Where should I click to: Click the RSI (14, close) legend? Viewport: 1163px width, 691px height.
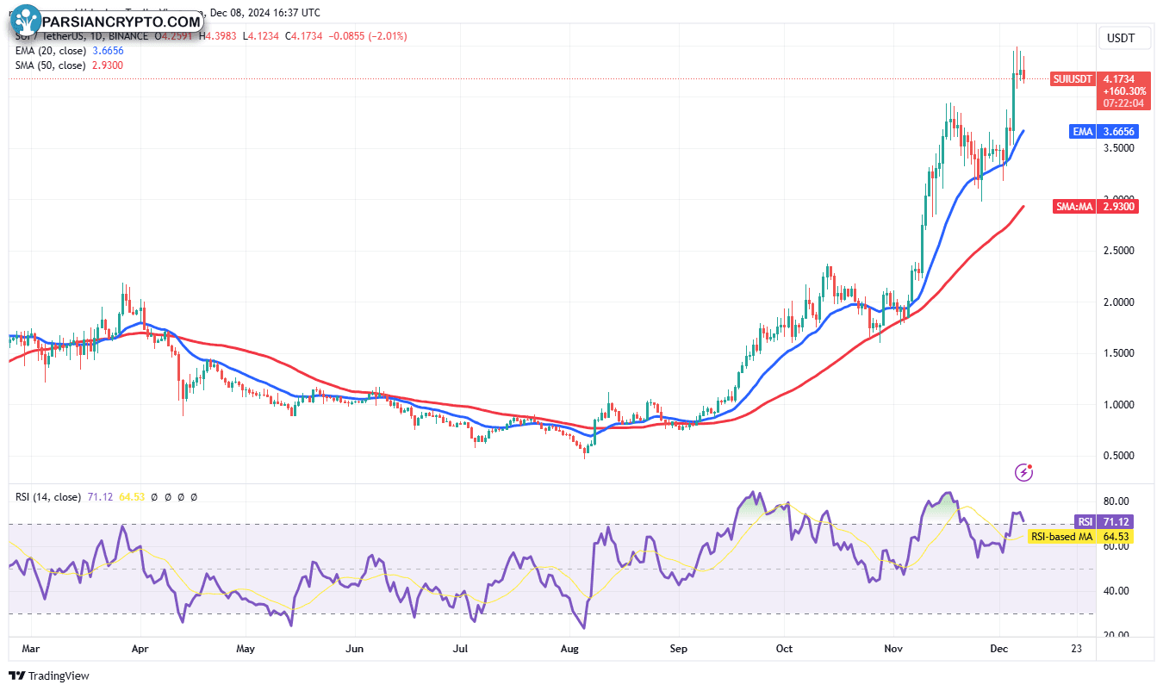coord(48,497)
